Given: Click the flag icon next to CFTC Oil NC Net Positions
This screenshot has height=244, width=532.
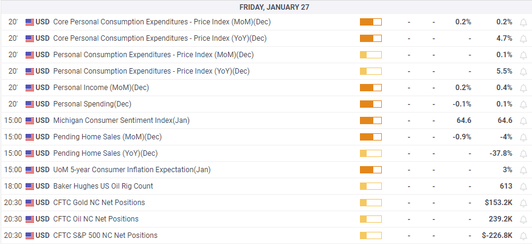Looking at the screenshot, I should point(30,219).
